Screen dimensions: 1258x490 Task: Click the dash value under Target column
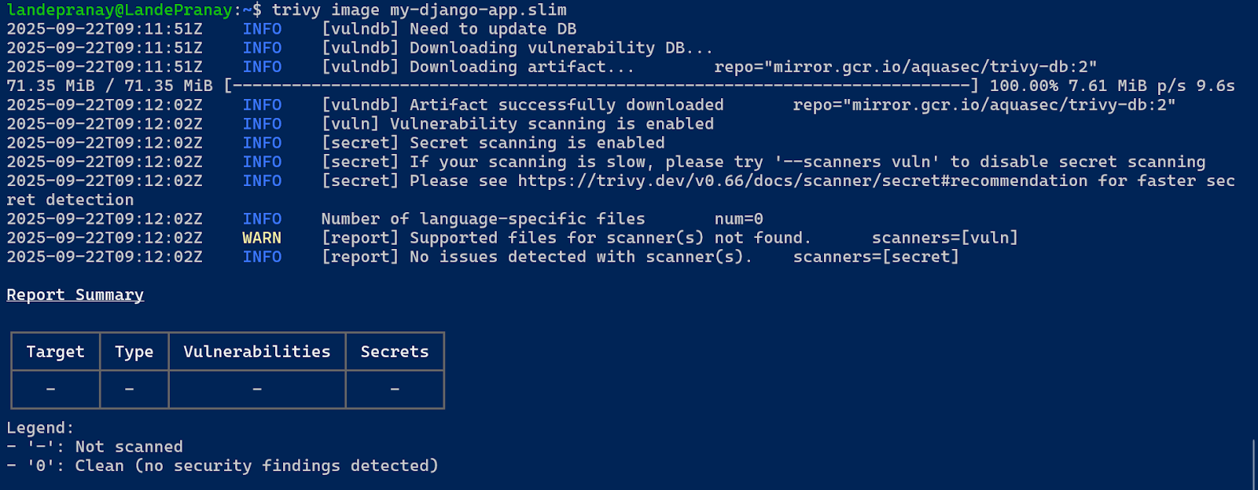(50, 389)
